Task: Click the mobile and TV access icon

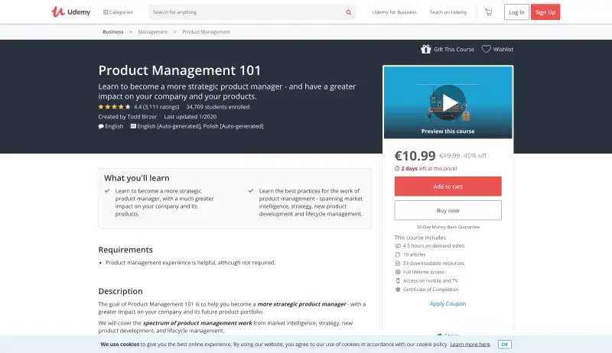Action: 398,280
